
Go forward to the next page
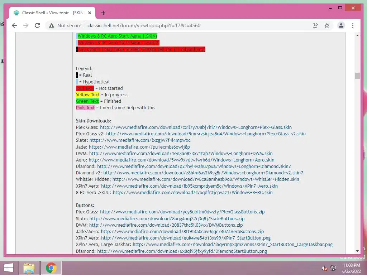[26, 25]
